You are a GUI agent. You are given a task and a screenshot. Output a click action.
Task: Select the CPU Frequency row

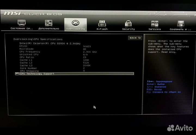[x=30, y=52]
